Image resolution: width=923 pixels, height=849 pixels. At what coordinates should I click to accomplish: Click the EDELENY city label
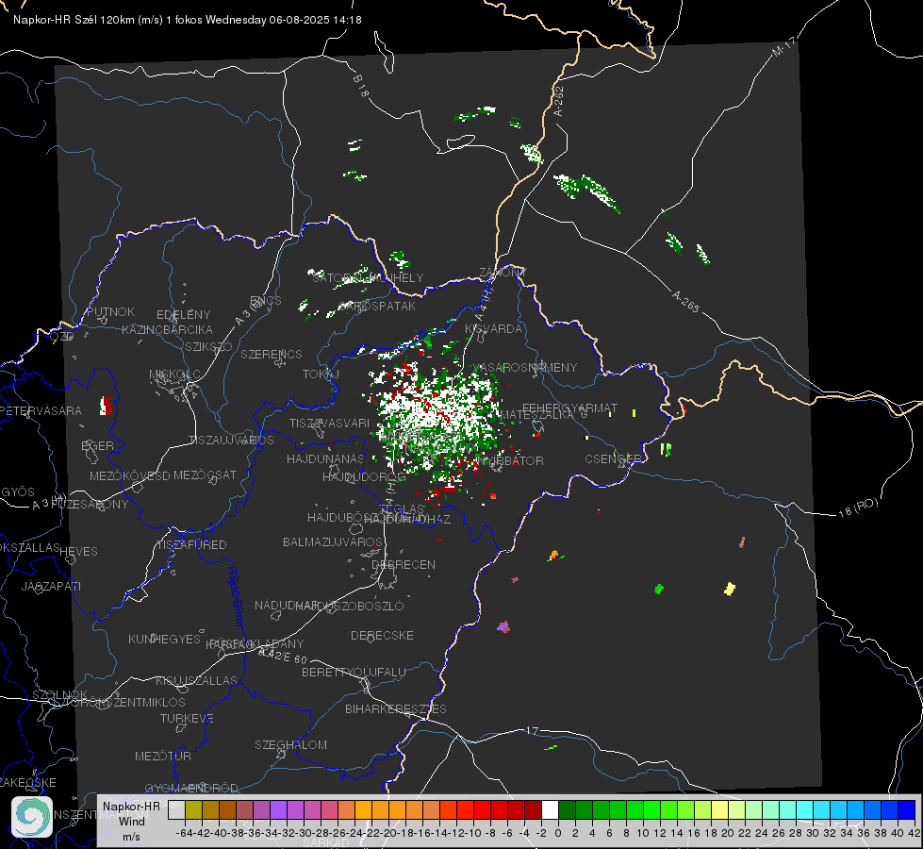[183, 315]
